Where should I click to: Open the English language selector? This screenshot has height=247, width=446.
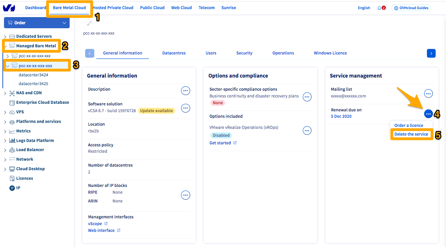[364, 8]
